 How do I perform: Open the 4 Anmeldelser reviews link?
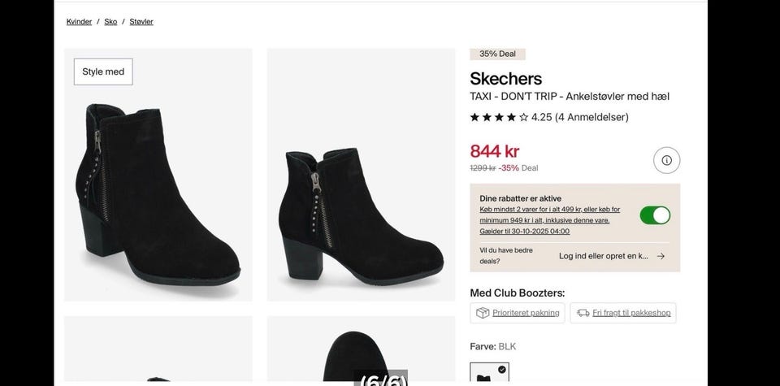[591, 117]
